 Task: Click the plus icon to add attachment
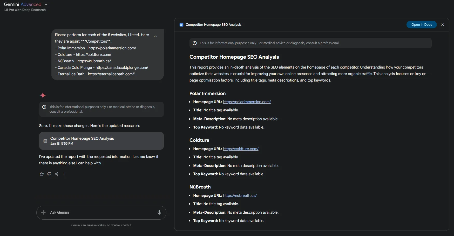pyautogui.click(x=43, y=212)
